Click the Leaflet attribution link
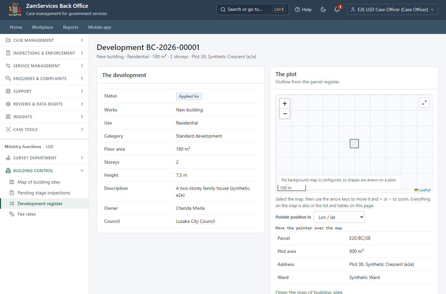This screenshot has height=294, width=446. (x=425, y=190)
